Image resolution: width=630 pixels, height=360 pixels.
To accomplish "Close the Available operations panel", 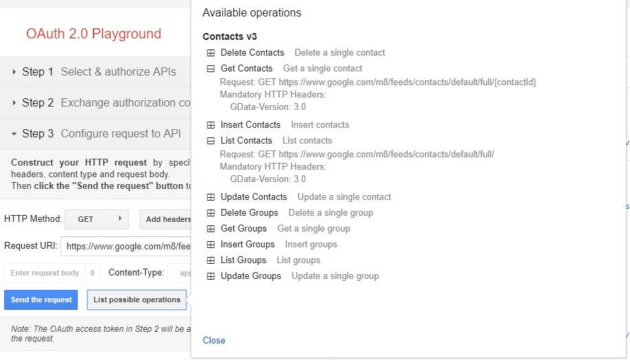I will click(214, 340).
